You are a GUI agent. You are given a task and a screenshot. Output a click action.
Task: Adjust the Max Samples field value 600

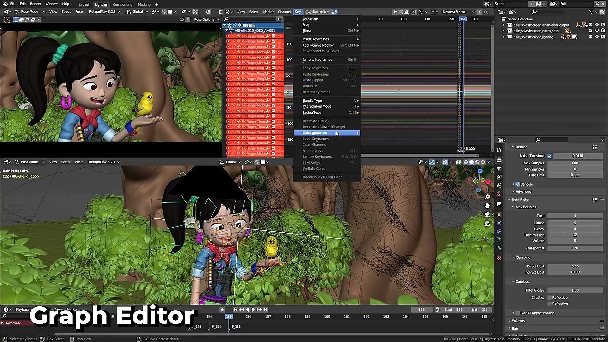coord(575,163)
